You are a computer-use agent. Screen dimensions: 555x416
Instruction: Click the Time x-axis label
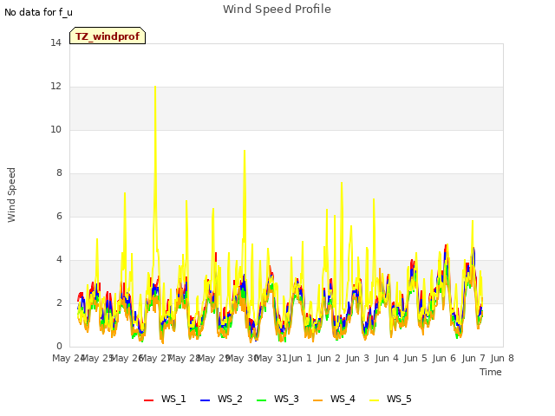click(491, 372)
